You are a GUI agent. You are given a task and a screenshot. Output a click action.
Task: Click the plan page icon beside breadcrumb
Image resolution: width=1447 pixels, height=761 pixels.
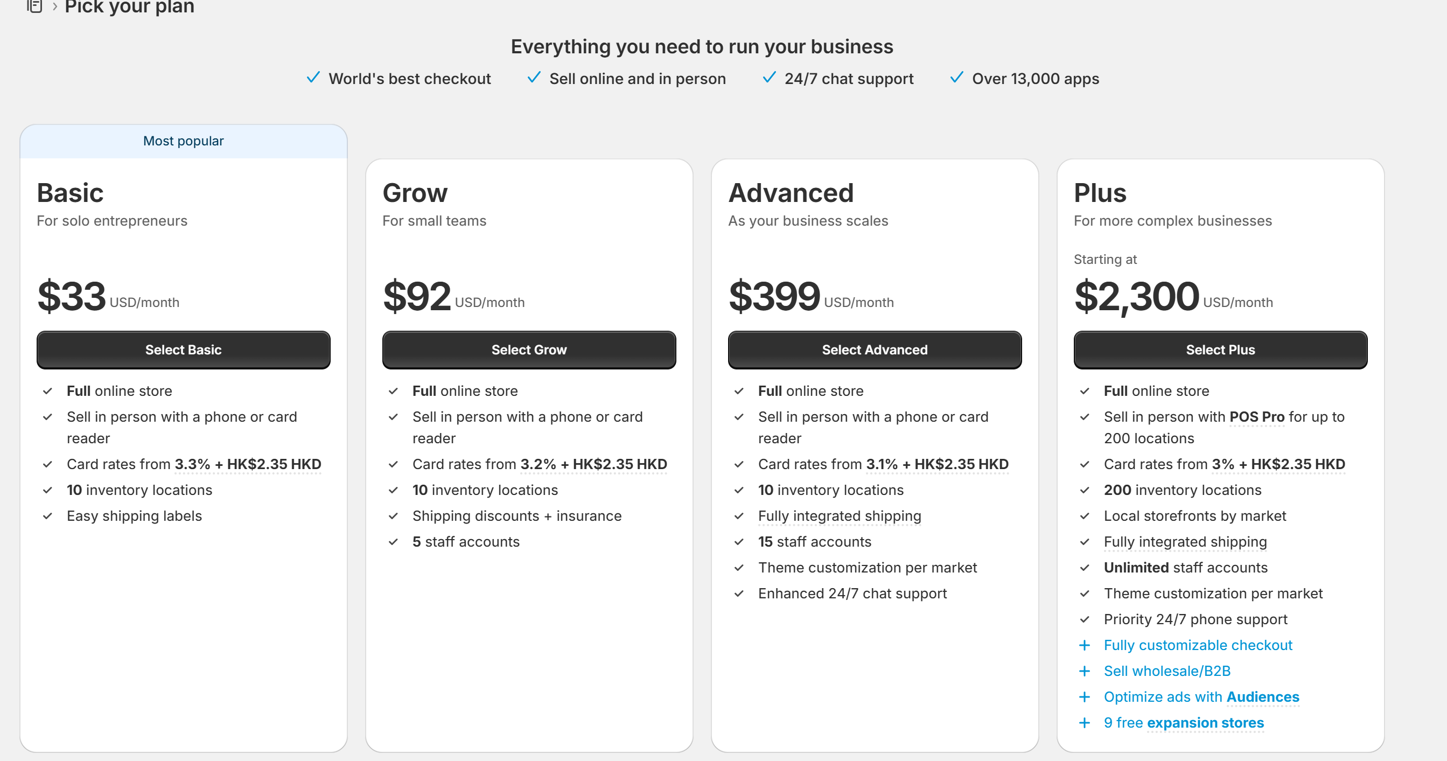point(35,6)
